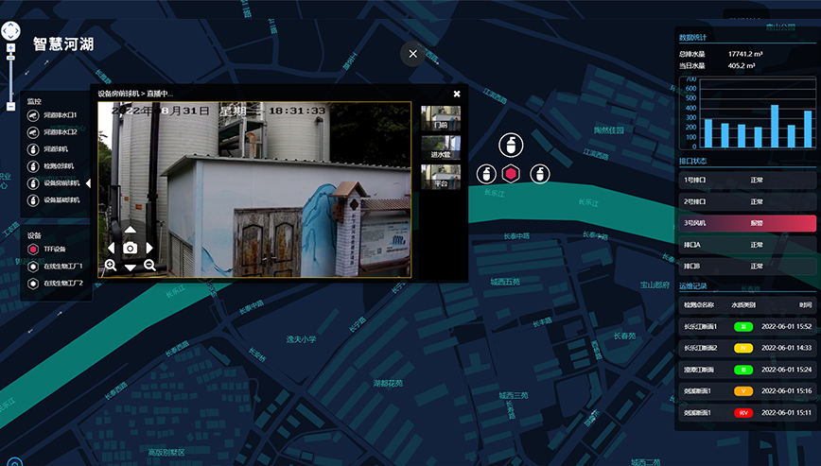Zoom out the camera with the magnifier

(x=149, y=266)
